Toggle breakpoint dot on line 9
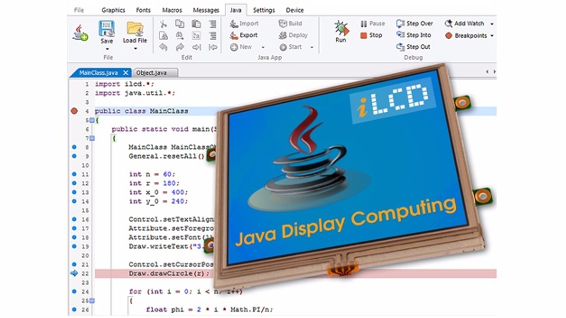Viewport: 566px width, 318px height. coord(74,156)
